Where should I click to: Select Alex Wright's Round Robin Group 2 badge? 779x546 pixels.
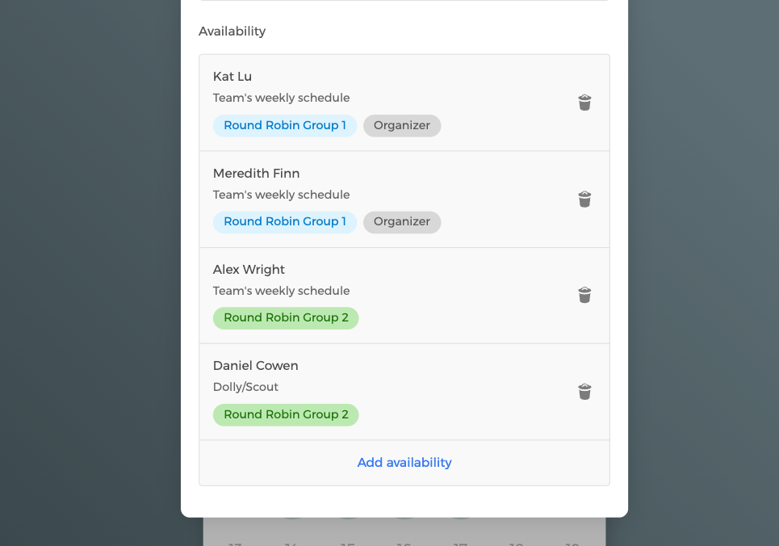click(286, 318)
